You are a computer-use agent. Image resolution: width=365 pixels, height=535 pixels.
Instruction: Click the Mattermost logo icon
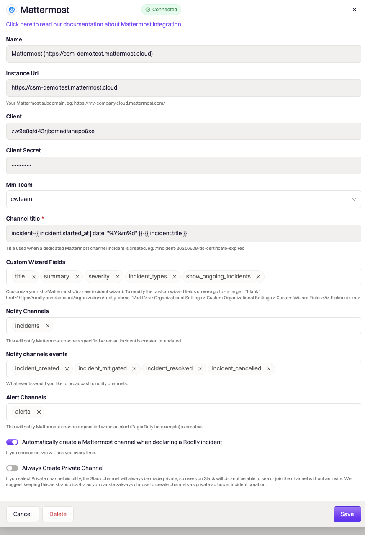click(12, 10)
